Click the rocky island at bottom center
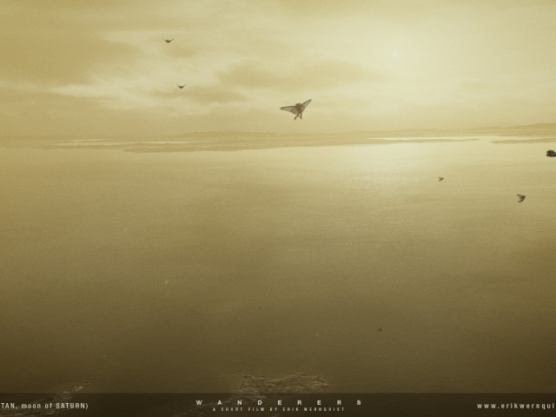Image resolution: width=556 pixels, height=417 pixels. coord(282,382)
